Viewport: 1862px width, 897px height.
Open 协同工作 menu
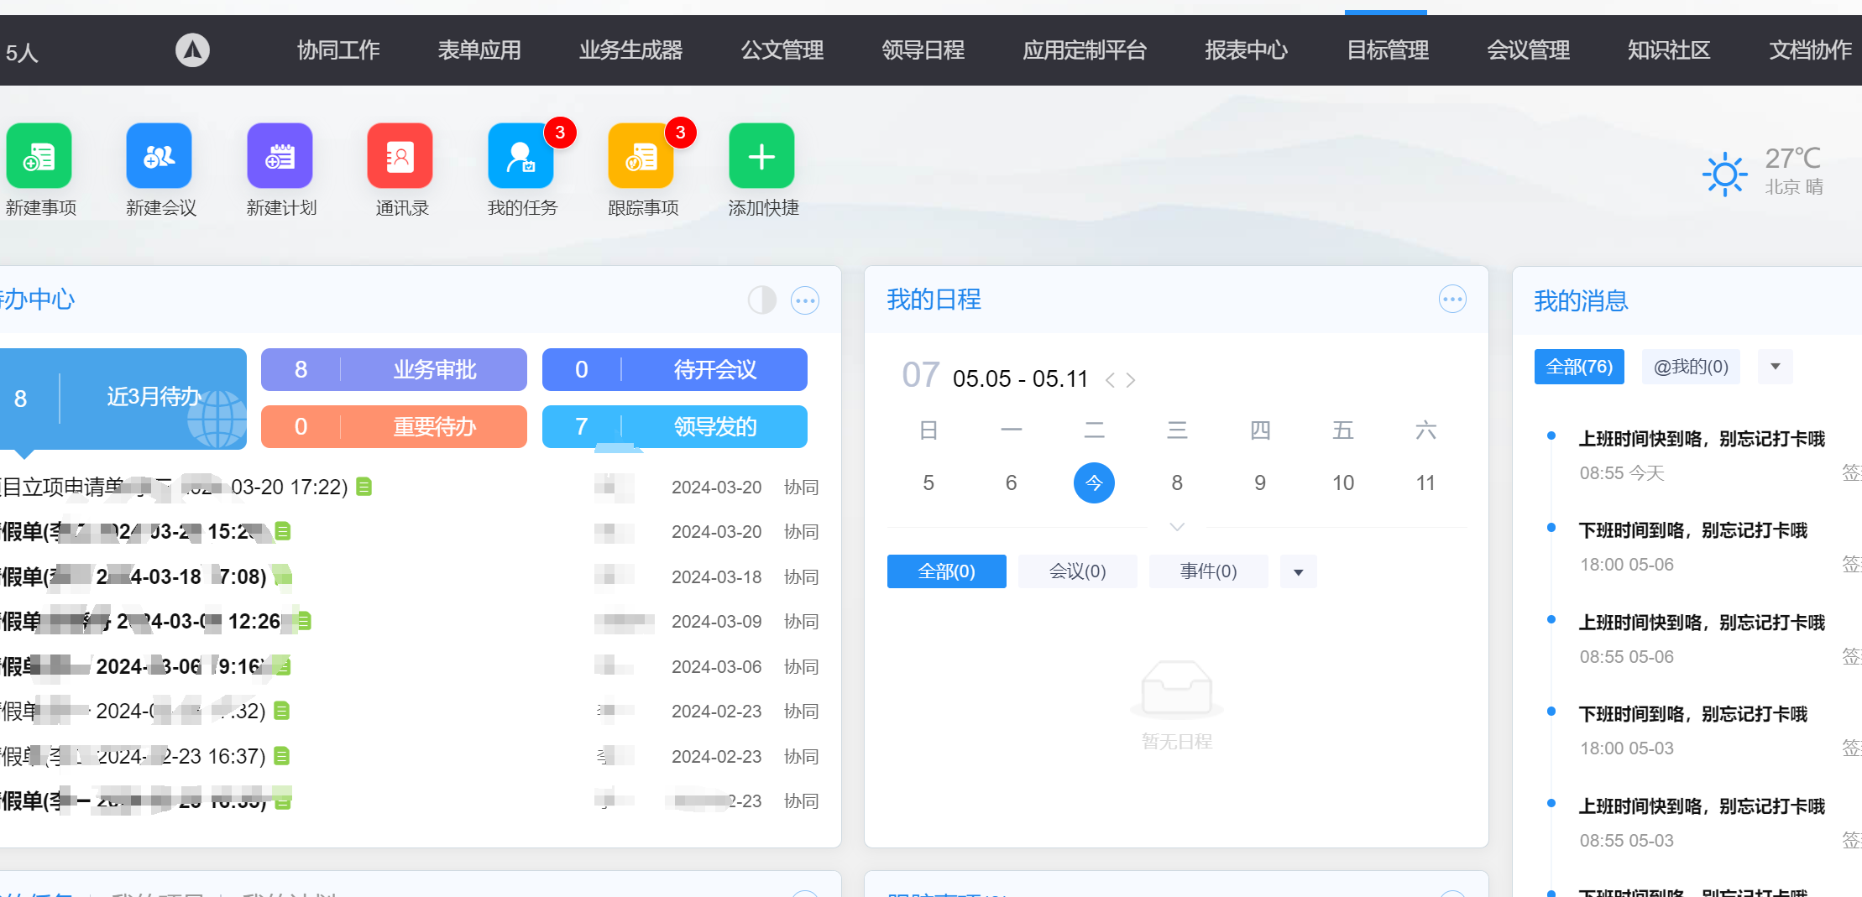(x=338, y=50)
